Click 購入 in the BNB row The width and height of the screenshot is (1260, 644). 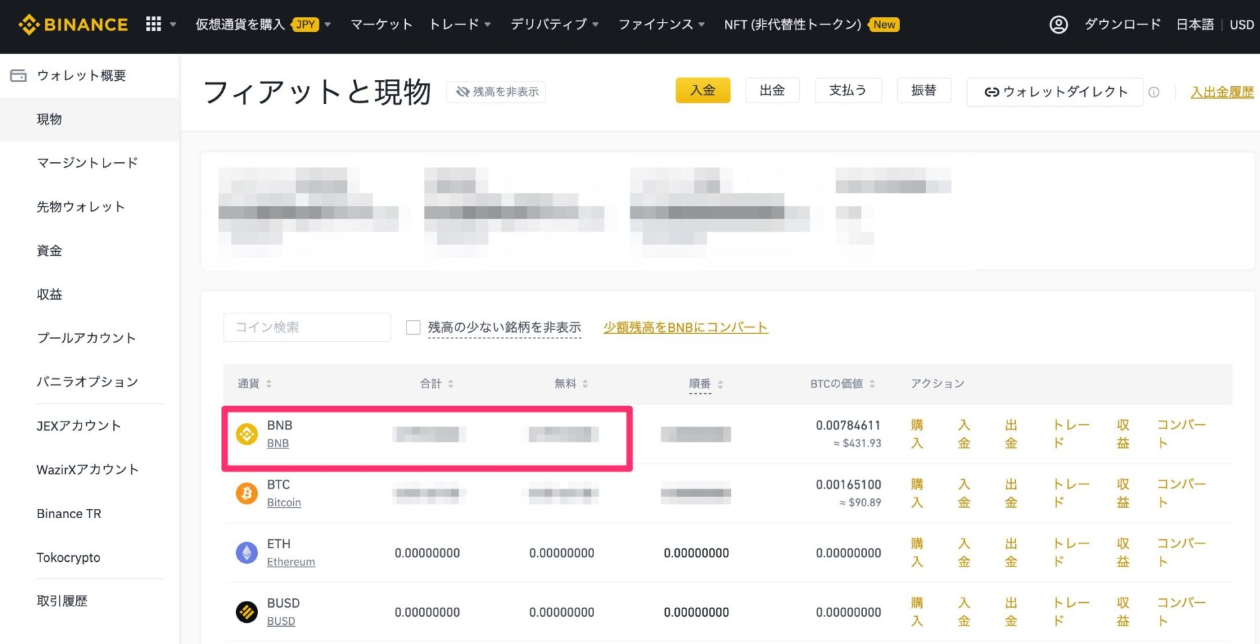tap(917, 434)
